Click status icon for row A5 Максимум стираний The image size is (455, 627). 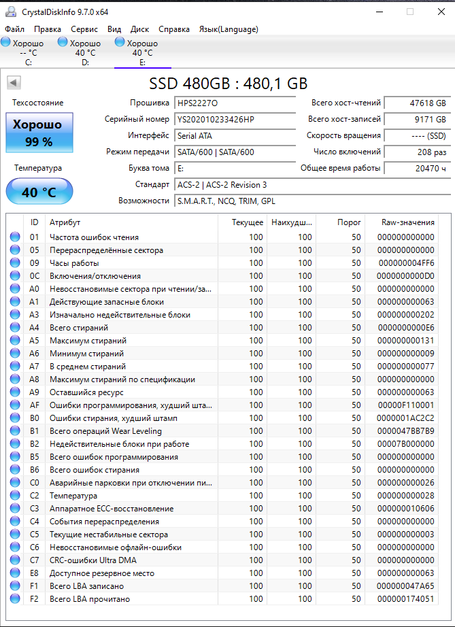(15, 340)
